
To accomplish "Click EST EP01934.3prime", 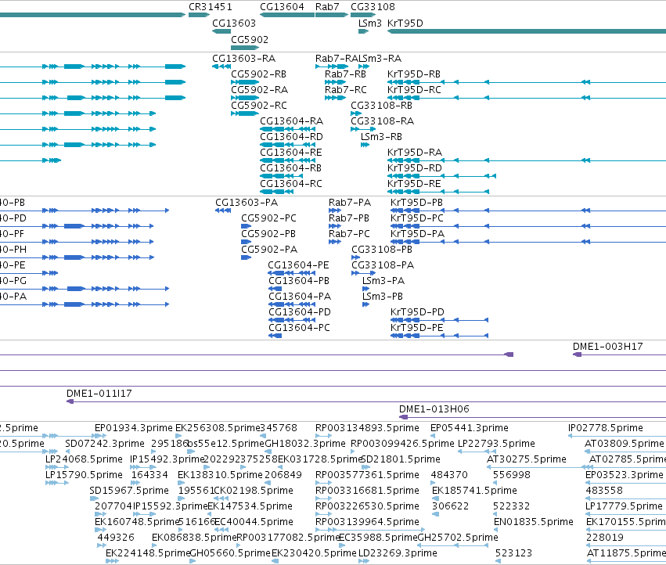I will 134,428.
